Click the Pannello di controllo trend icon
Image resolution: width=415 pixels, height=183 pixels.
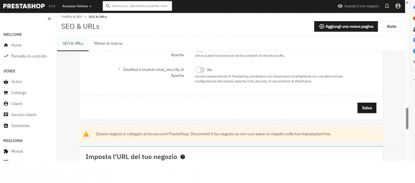click(6, 56)
